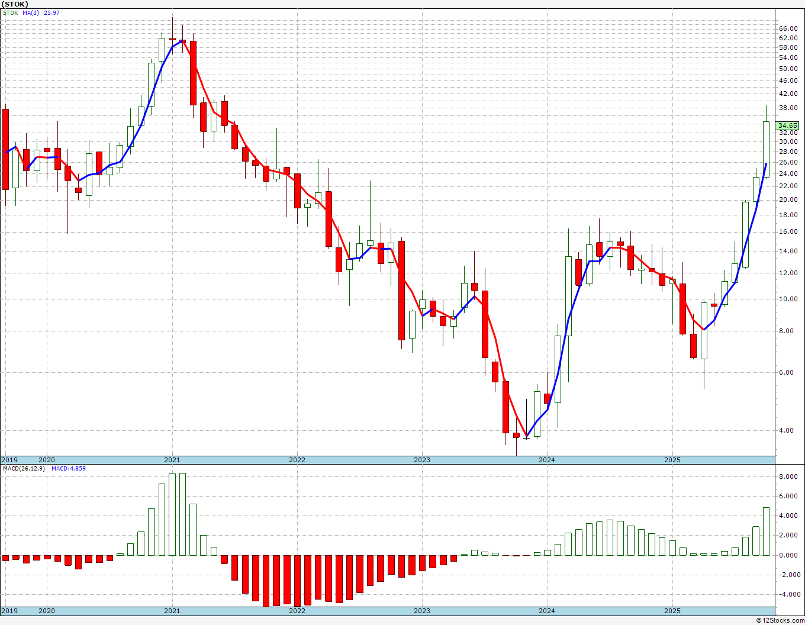Select the MACD:4.859 value label
Viewport: 805px width, 625px height.
68,469
